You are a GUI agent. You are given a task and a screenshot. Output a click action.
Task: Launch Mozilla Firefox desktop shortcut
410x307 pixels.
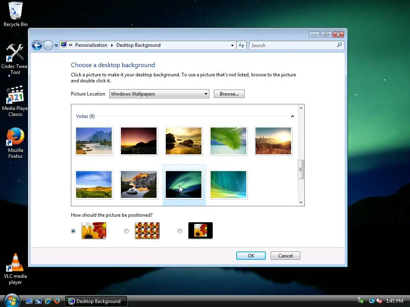[15, 144]
